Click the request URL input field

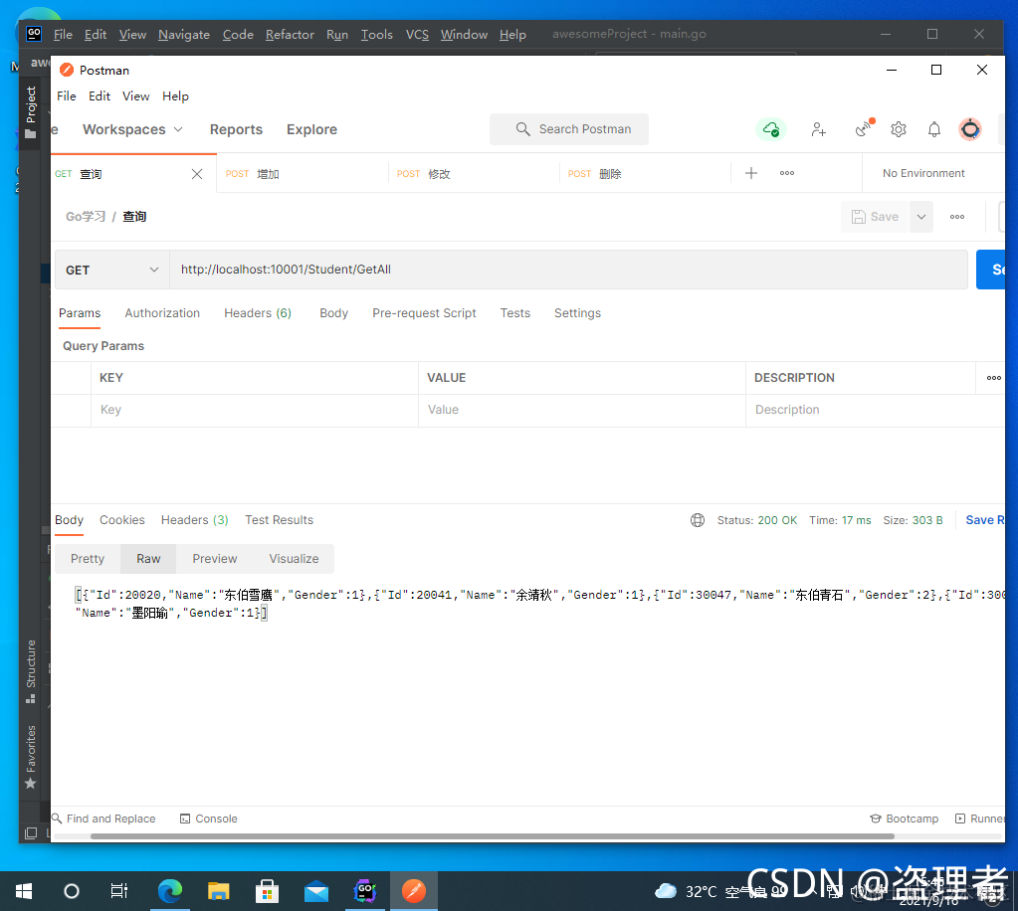pos(569,270)
